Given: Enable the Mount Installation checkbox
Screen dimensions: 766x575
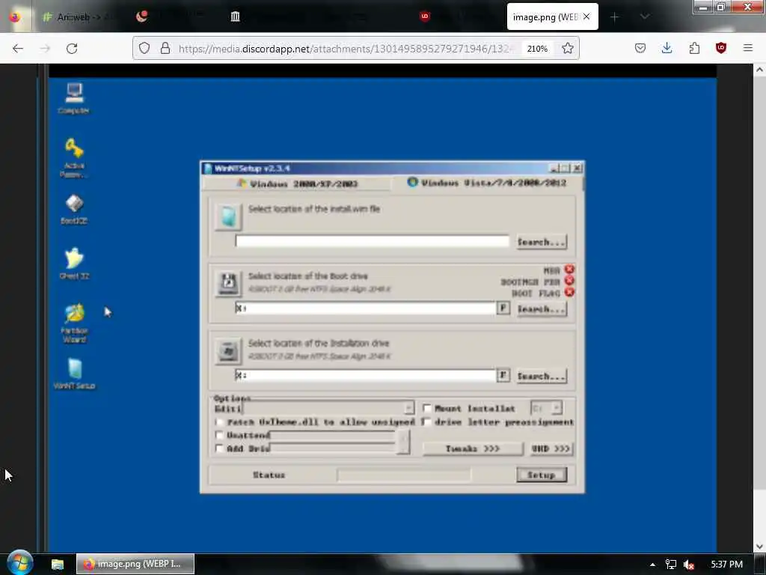Looking at the screenshot, I should tap(426, 408).
